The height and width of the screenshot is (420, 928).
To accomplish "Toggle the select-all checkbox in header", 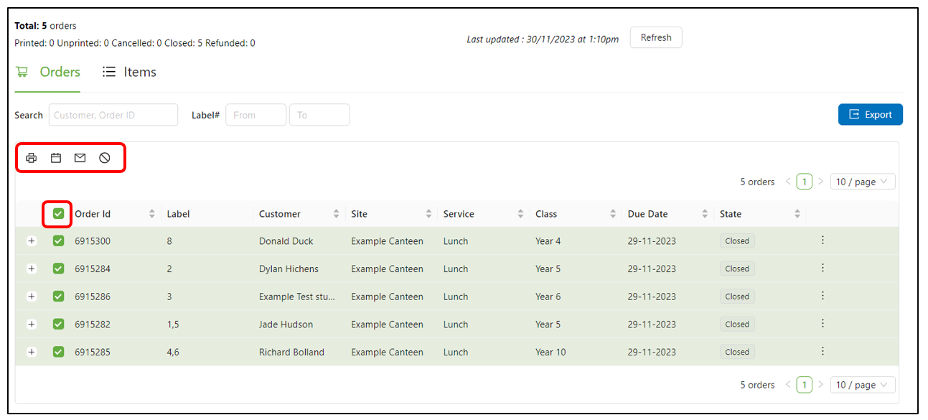I will pyautogui.click(x=59, y=214).
